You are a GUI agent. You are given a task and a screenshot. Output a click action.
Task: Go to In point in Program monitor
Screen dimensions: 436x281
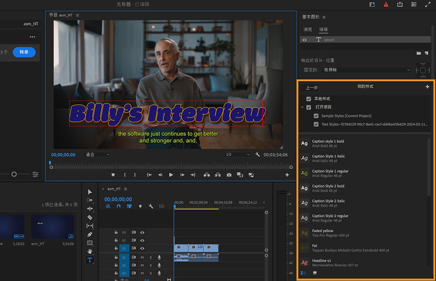pos(149,175)
